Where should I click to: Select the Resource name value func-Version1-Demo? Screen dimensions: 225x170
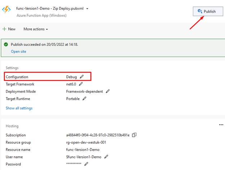pos(83,150)
